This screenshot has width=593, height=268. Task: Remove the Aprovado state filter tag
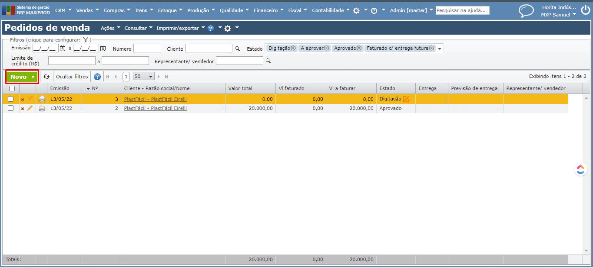(x=359, y=48)
